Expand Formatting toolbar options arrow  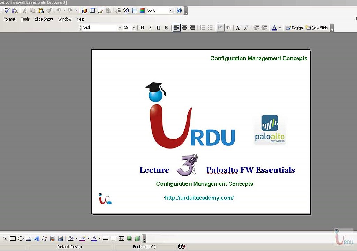coord(332,28)
